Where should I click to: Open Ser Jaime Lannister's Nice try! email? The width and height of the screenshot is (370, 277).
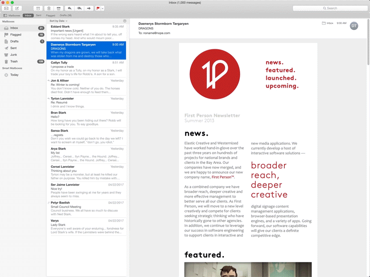tap(86, 191)
